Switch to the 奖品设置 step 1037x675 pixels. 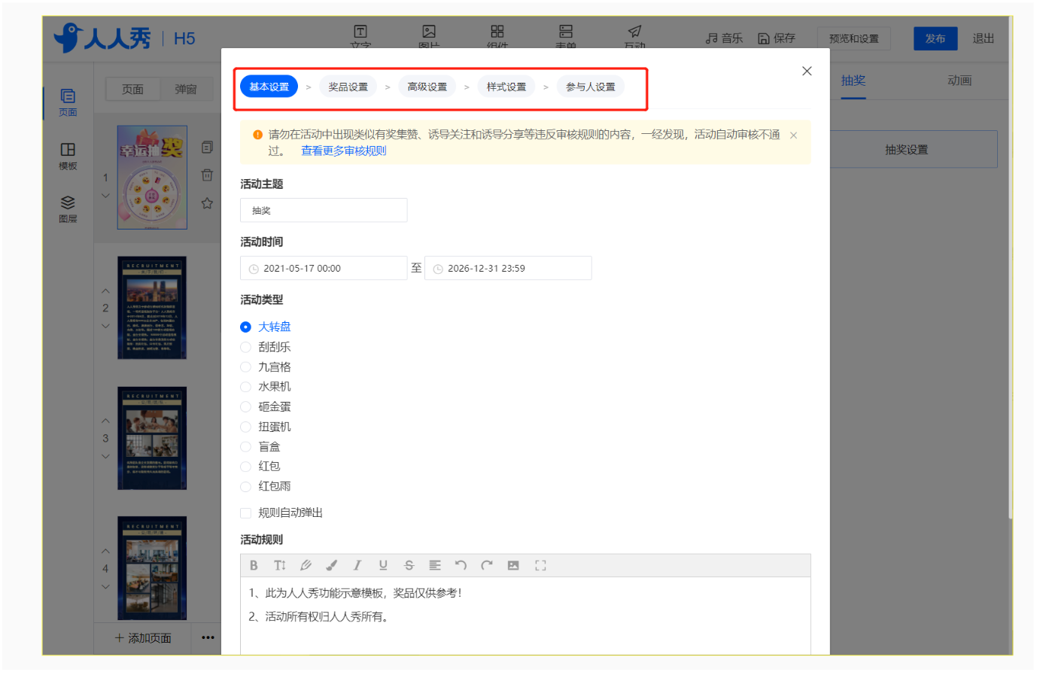point(348,87)
